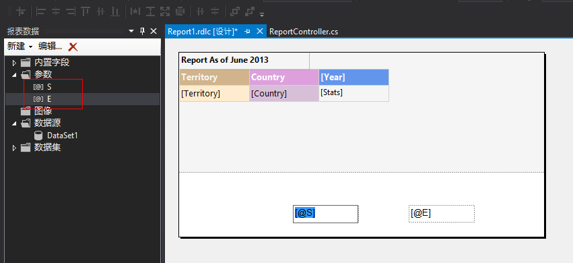
Task: Click the align tops toolbar icon
Action: click(86, 11)
